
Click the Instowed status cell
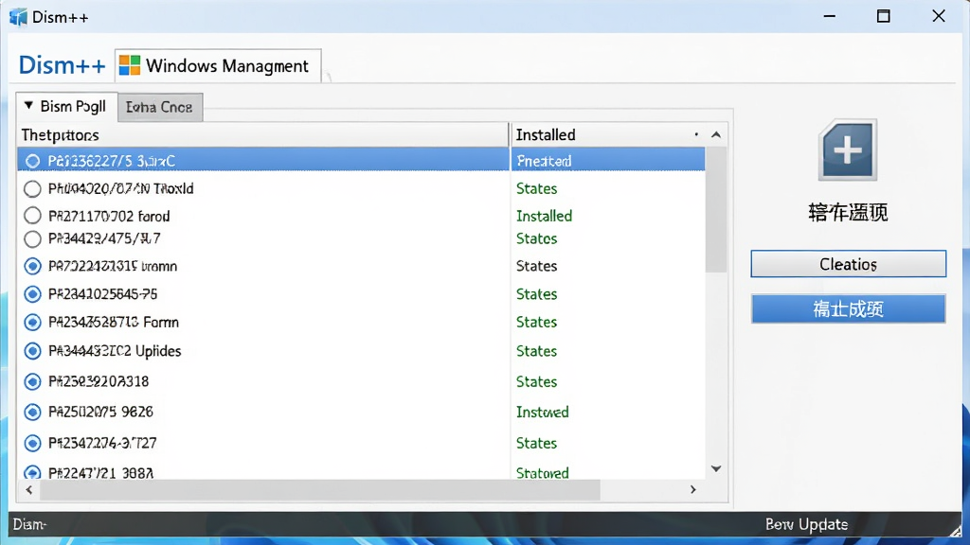tap(543, 413)
